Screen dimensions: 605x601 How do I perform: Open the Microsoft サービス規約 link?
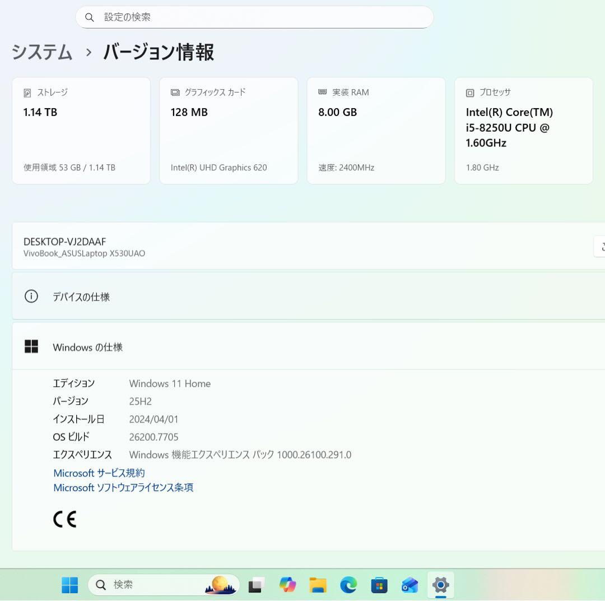99,473
